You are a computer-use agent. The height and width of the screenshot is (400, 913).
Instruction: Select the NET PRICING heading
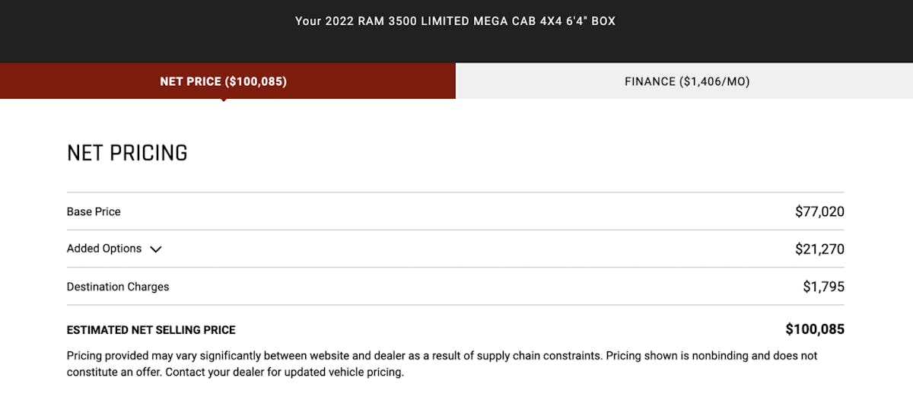pos(127,153)
